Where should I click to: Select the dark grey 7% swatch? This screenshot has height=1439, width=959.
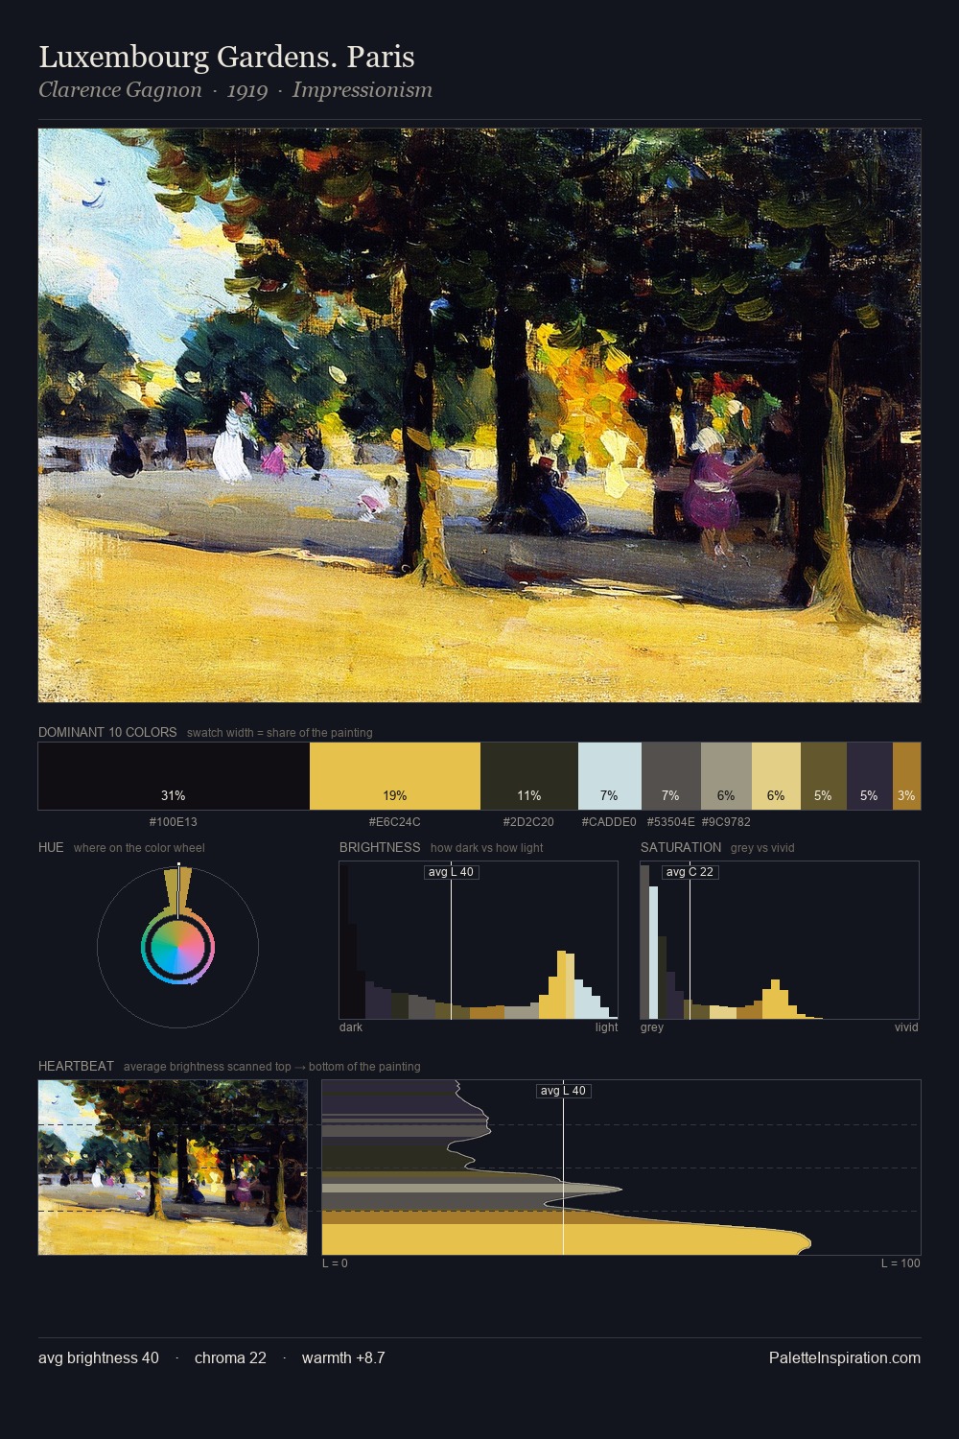pos(671,776)
